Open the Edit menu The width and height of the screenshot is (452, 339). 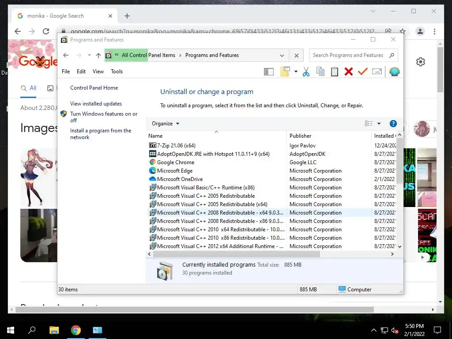[x=81, y=71]
